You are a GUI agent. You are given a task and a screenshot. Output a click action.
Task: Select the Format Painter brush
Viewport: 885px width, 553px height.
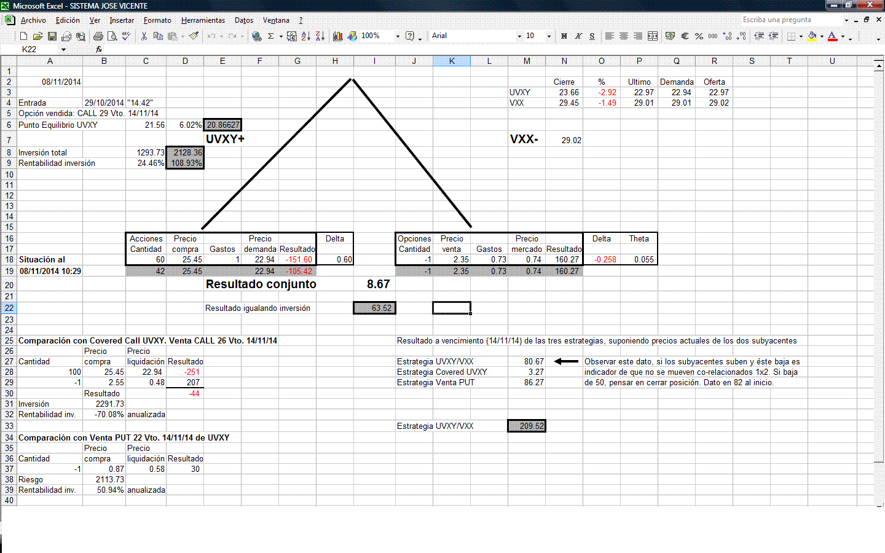[x=194, y=36]
